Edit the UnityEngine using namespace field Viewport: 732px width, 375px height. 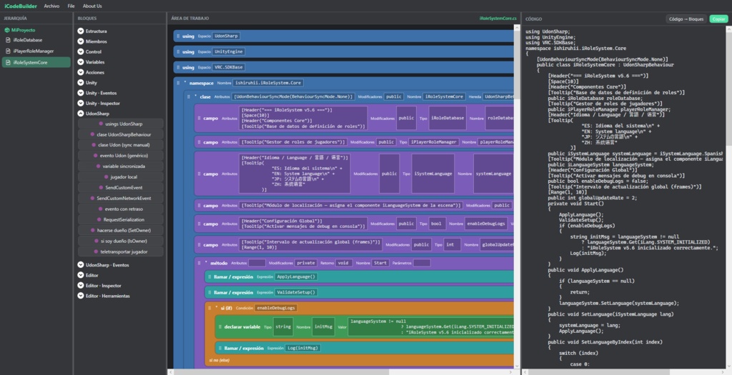[x=229, y=51]
